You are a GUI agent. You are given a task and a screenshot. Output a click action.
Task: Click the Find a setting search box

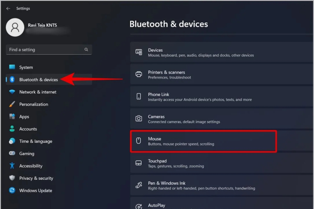click(x=49, y=50)
